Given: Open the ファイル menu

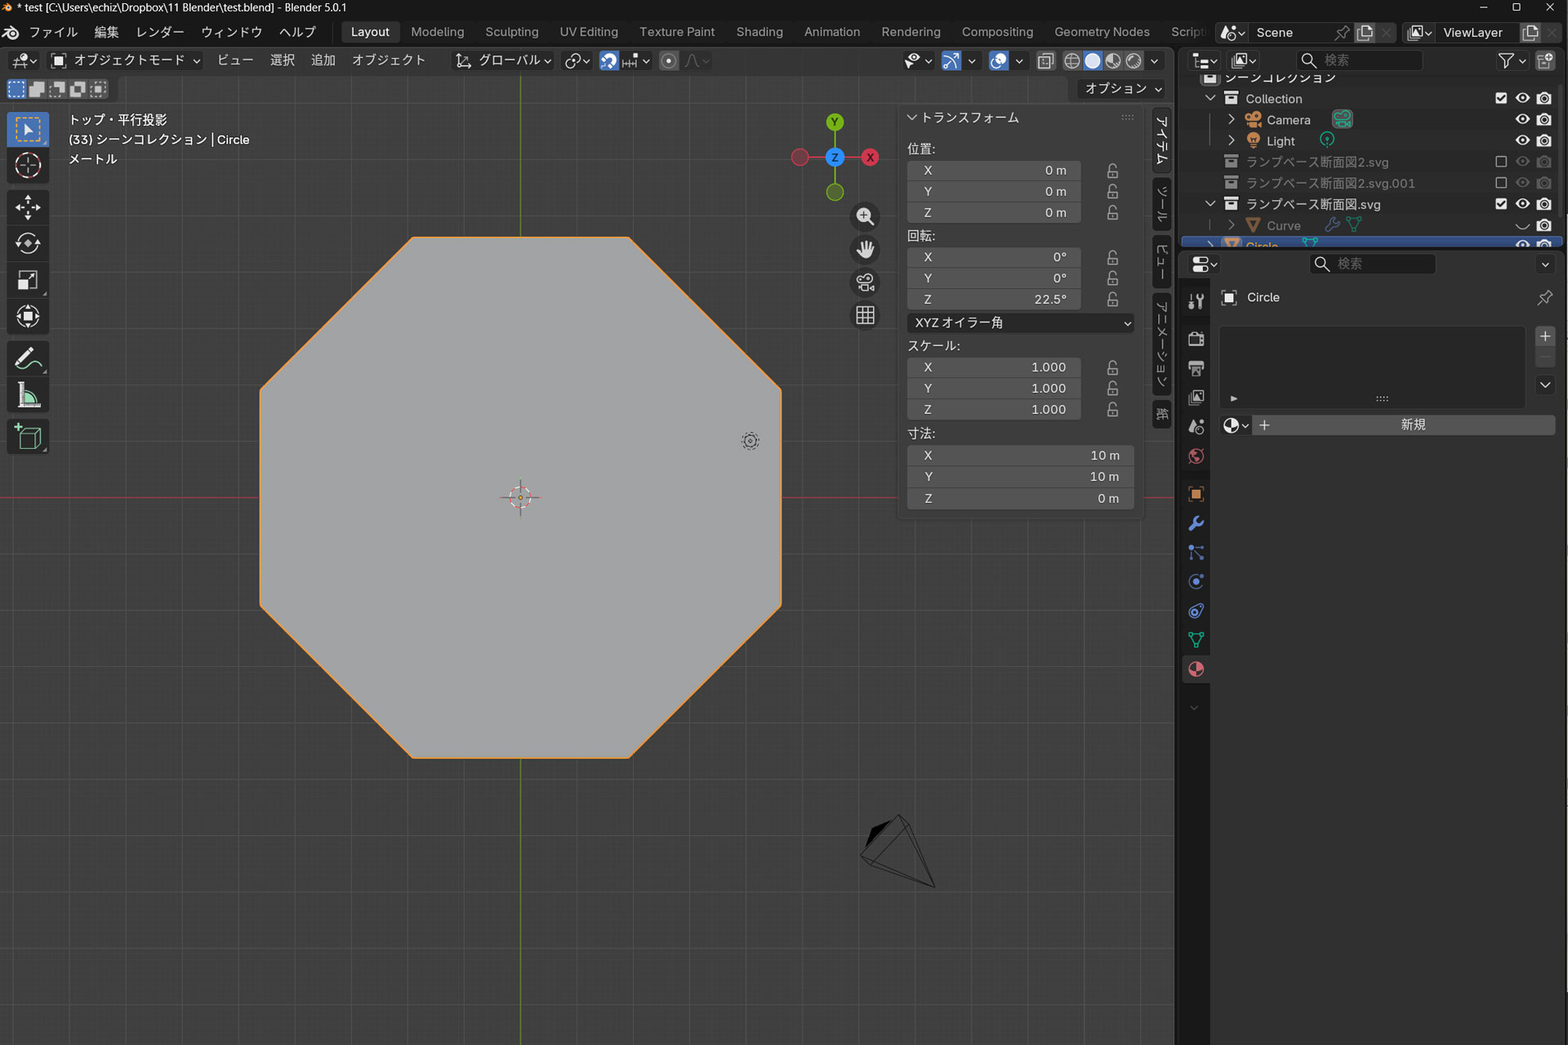Looking at the screenshot, I should 53,32.
